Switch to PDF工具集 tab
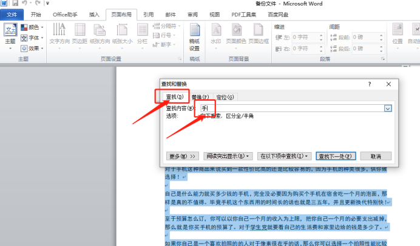 point(244,15)
